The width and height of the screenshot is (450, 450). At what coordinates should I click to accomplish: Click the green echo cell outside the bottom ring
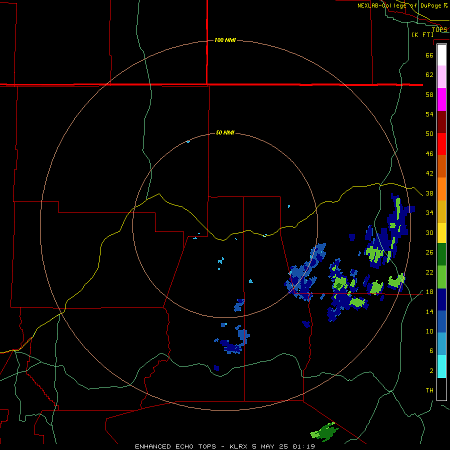click(x=324, y=431)
